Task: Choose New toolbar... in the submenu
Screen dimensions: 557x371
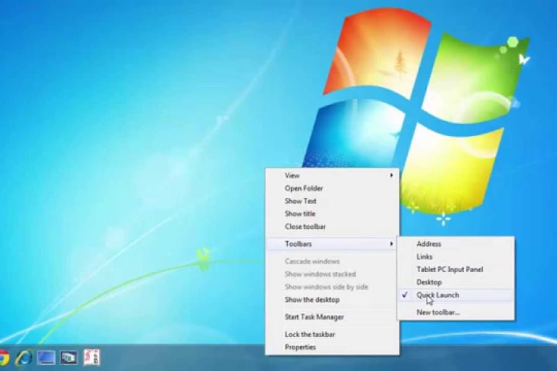Action: click(456, 312)
